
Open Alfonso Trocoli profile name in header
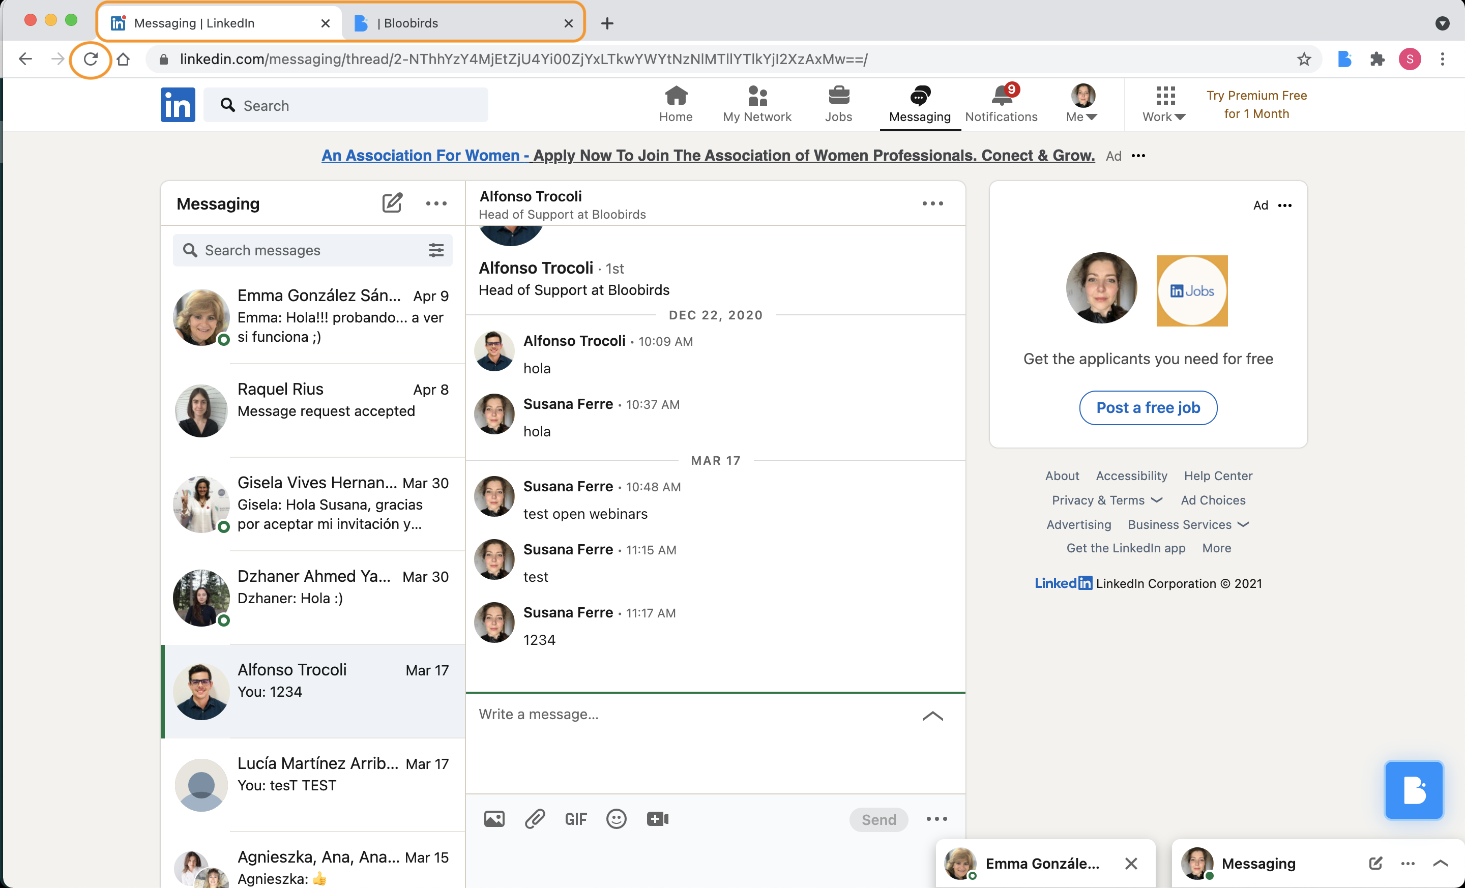point(531,196)
